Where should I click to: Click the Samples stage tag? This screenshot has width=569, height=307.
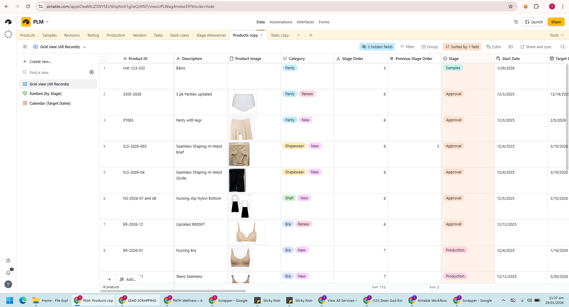453,68
